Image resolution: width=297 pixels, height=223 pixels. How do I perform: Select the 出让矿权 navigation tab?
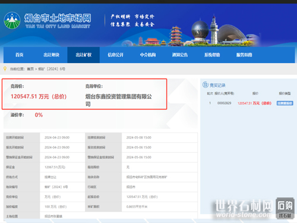(84, 55)
